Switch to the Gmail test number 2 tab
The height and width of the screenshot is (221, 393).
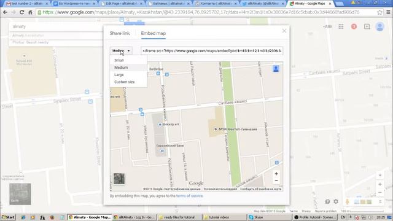click(27, 4)
